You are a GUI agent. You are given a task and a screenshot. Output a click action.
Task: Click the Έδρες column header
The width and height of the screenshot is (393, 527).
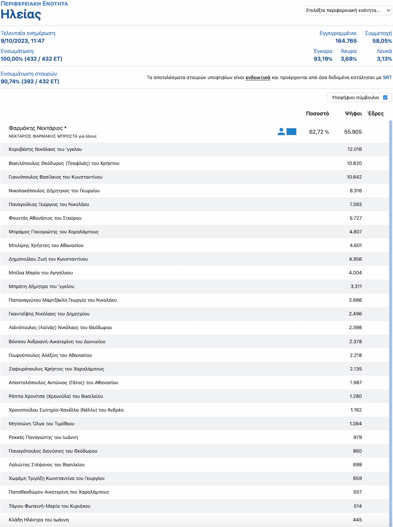[375, 113]
